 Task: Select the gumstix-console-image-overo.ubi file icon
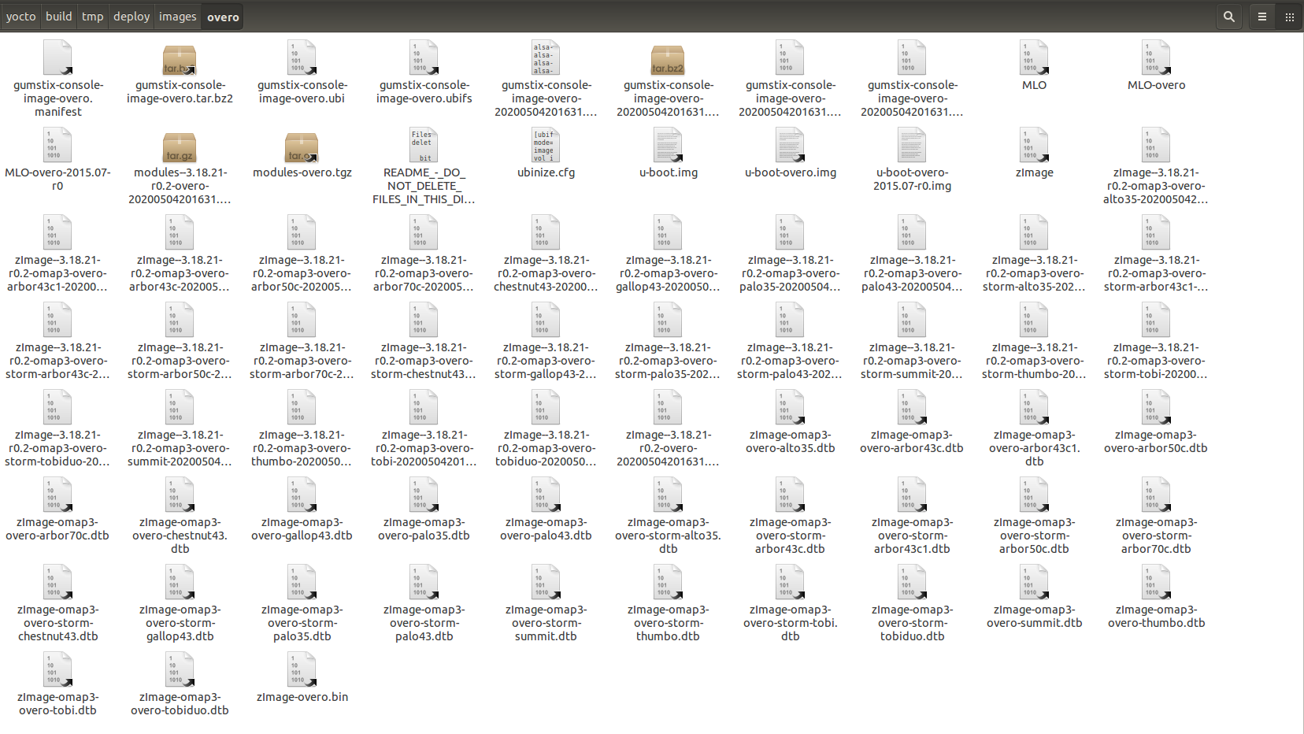(302, 58)
